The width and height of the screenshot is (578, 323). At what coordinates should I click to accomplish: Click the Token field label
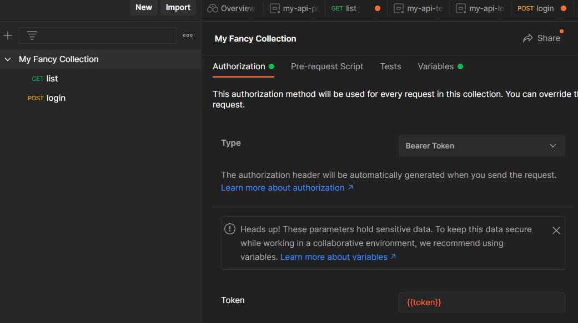(233, 300)
